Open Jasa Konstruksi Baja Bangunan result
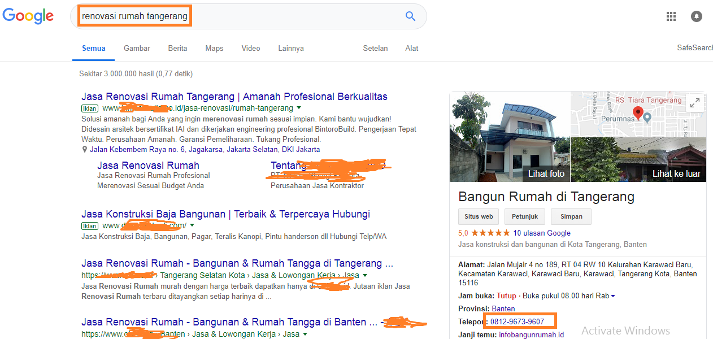This screenshot has width=713, height=339. (x=225, y=214)
